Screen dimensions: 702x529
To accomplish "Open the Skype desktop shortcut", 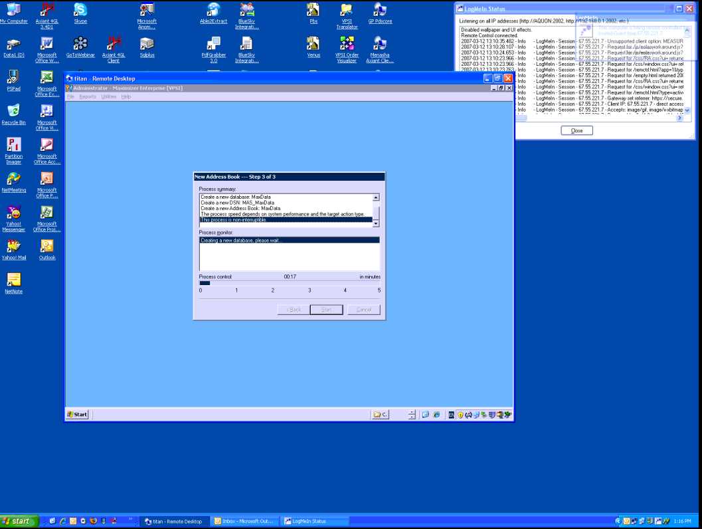I will pyautogui.click(x=80, y=11).
